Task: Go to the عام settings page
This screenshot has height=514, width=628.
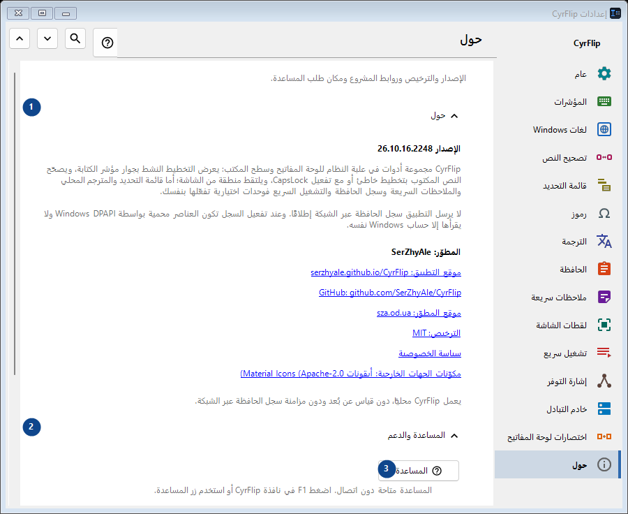Action: click(581, 74)
